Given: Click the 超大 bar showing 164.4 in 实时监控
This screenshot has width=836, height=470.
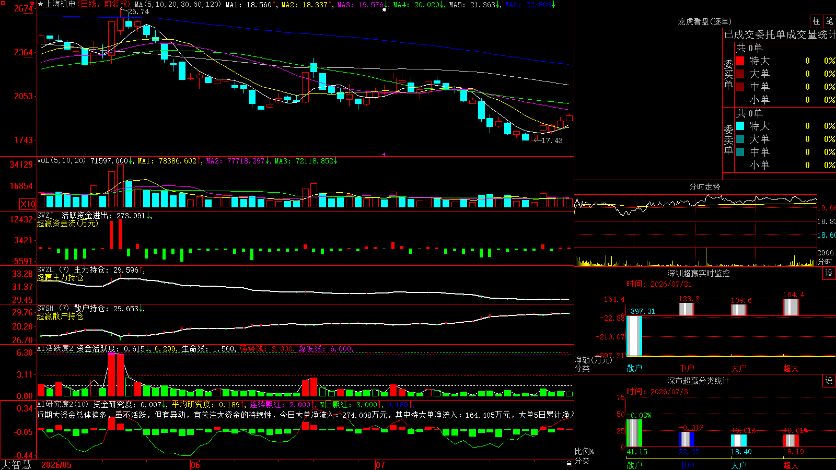Looking at the screenshot, I should click(791, 307).
